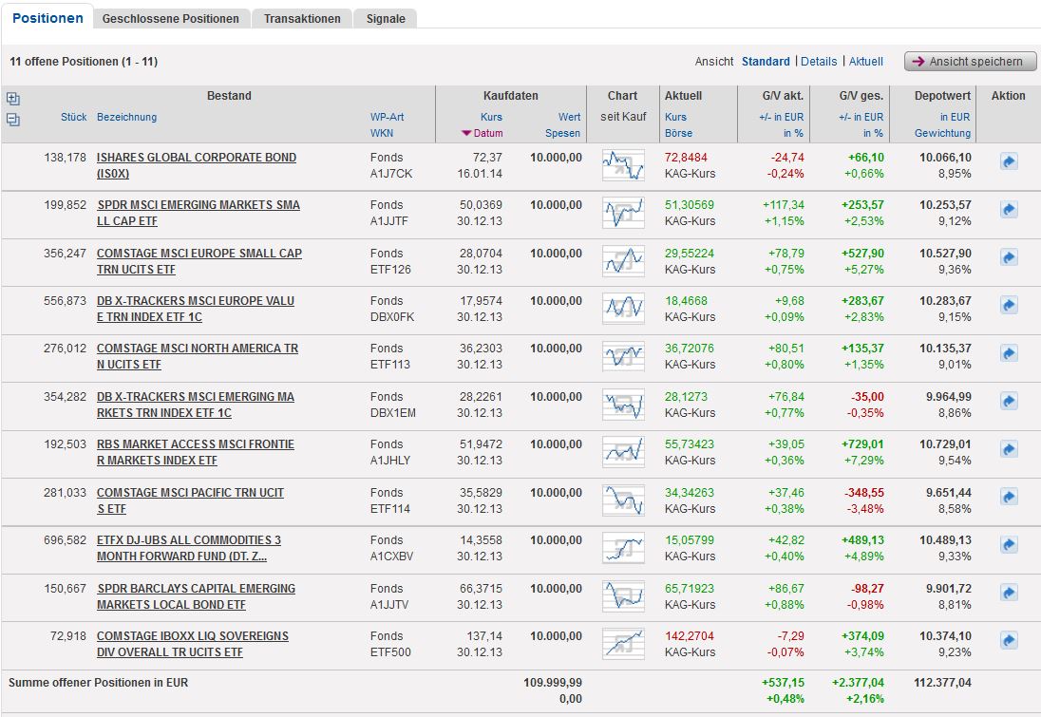
Task: Open the Transaktionen tab
Action: pyautogui.click(x=302, y=19)
